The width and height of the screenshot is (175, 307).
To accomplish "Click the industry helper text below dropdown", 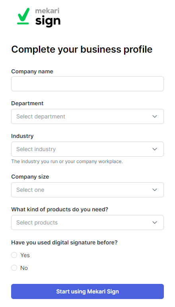I will coord(67,162).
